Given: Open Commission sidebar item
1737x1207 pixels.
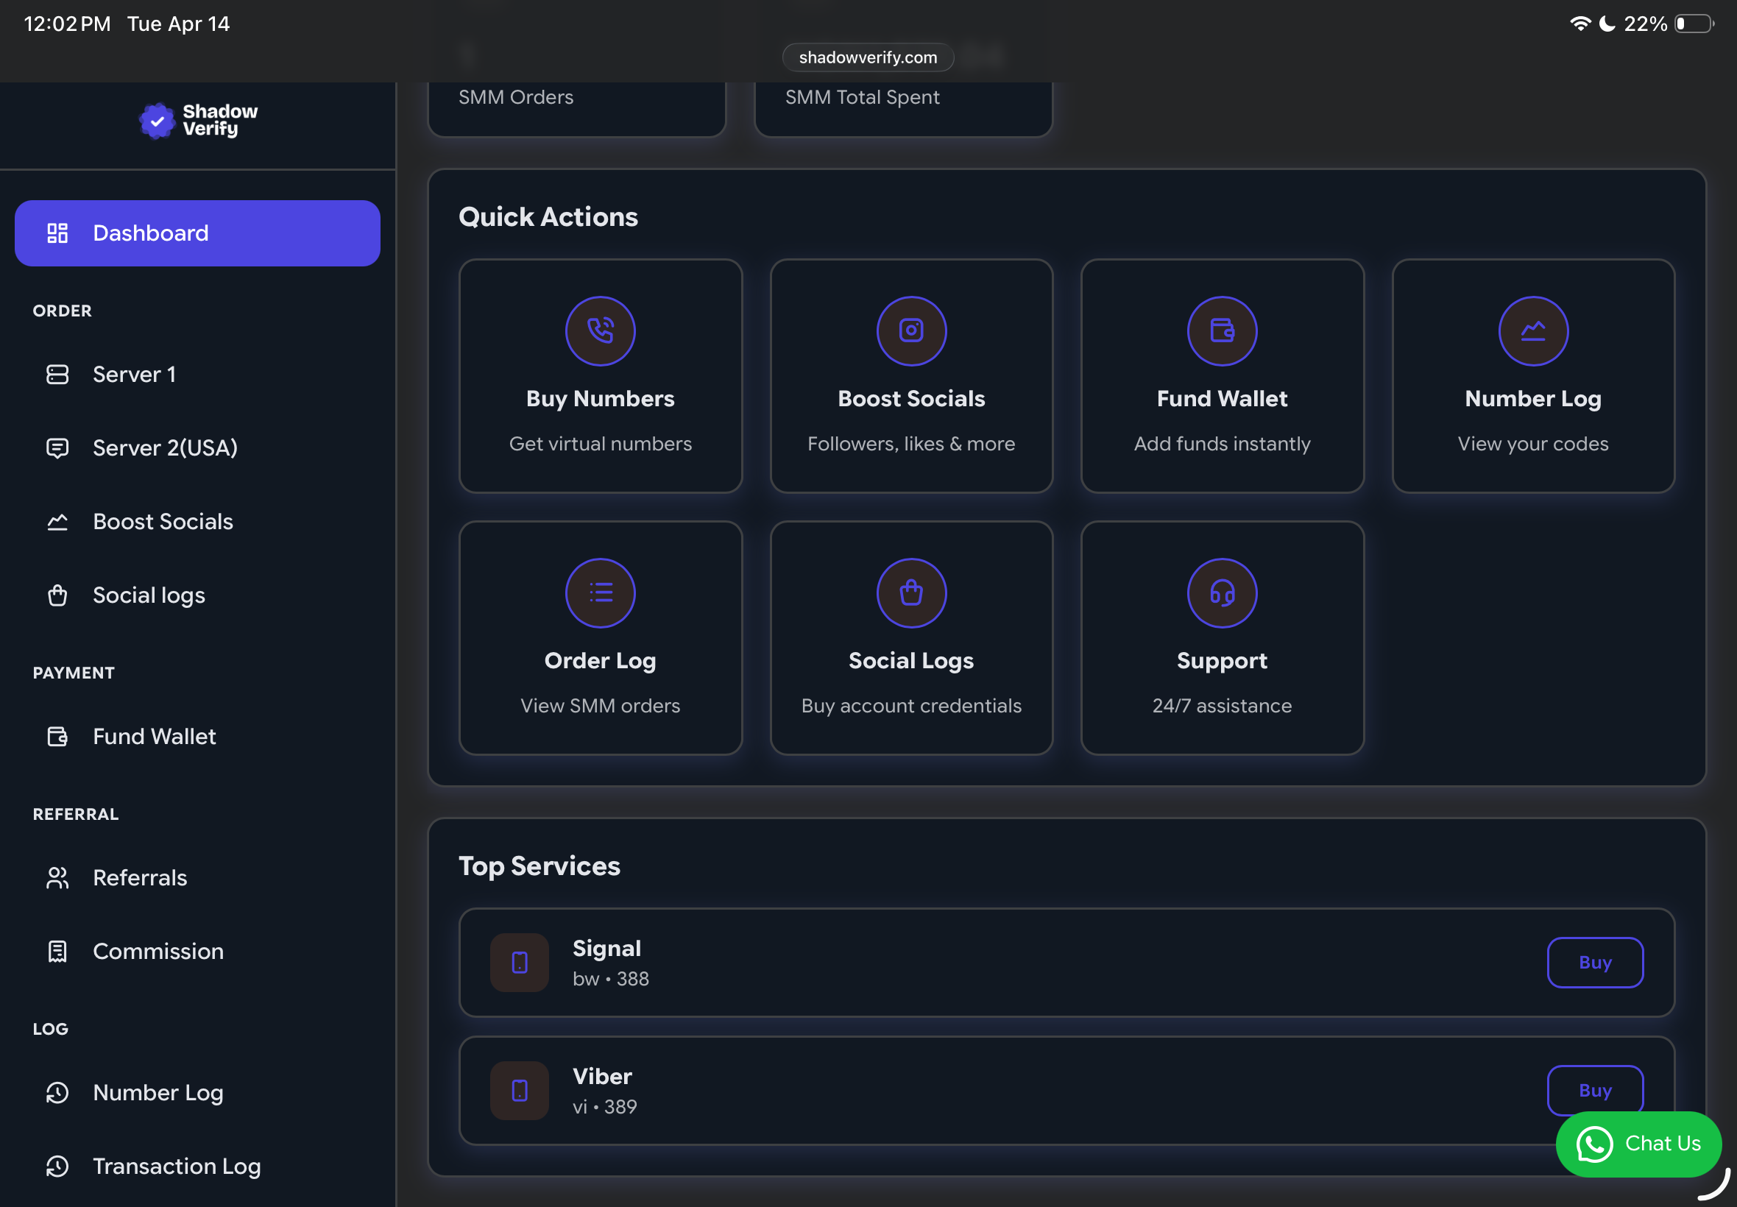Looking at the screenshot, I should pyautogui.click(x=158, y=951).
